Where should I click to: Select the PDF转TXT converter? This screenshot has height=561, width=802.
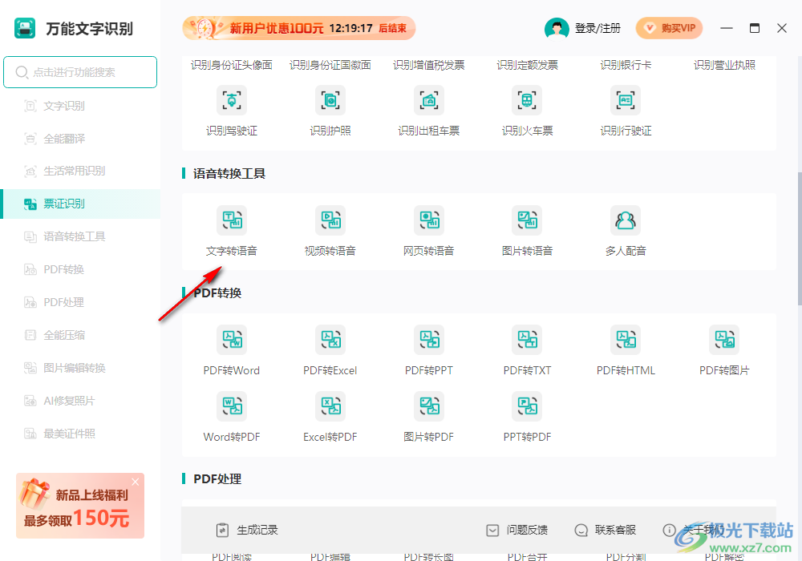pos(528,351)
